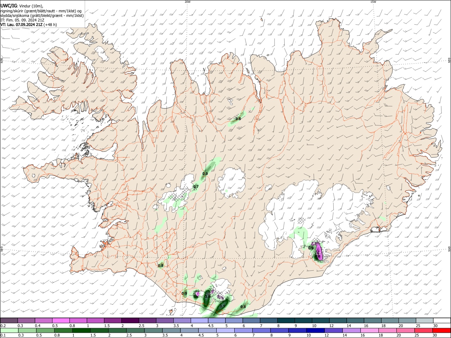This screenshot has height=338, width=451.
Task: Click the darkest green 1–1.5 rain legend swatch
Action: coord(82,330)
